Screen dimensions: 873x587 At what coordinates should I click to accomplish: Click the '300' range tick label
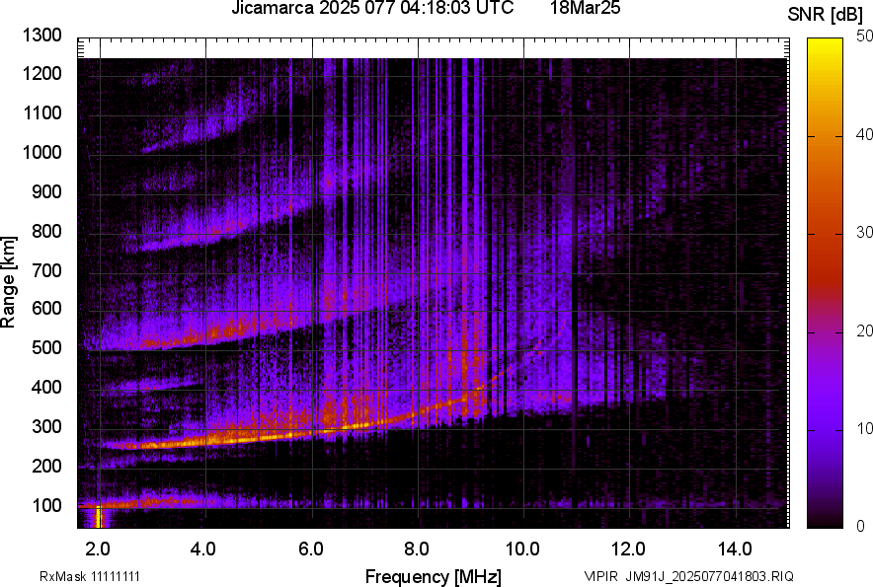(46, 426)
